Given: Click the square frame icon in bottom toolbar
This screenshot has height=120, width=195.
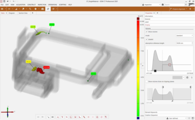Looking at the screenshot, I should [x=71, y=117].
